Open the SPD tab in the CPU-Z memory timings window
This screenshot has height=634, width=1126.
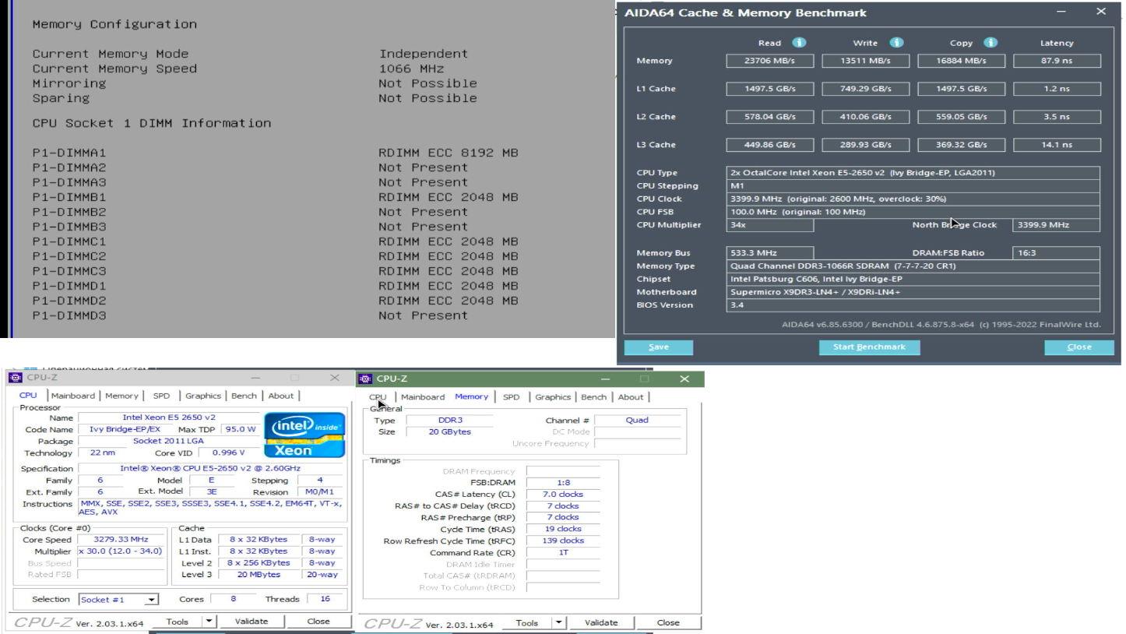(x=511, y=397)
